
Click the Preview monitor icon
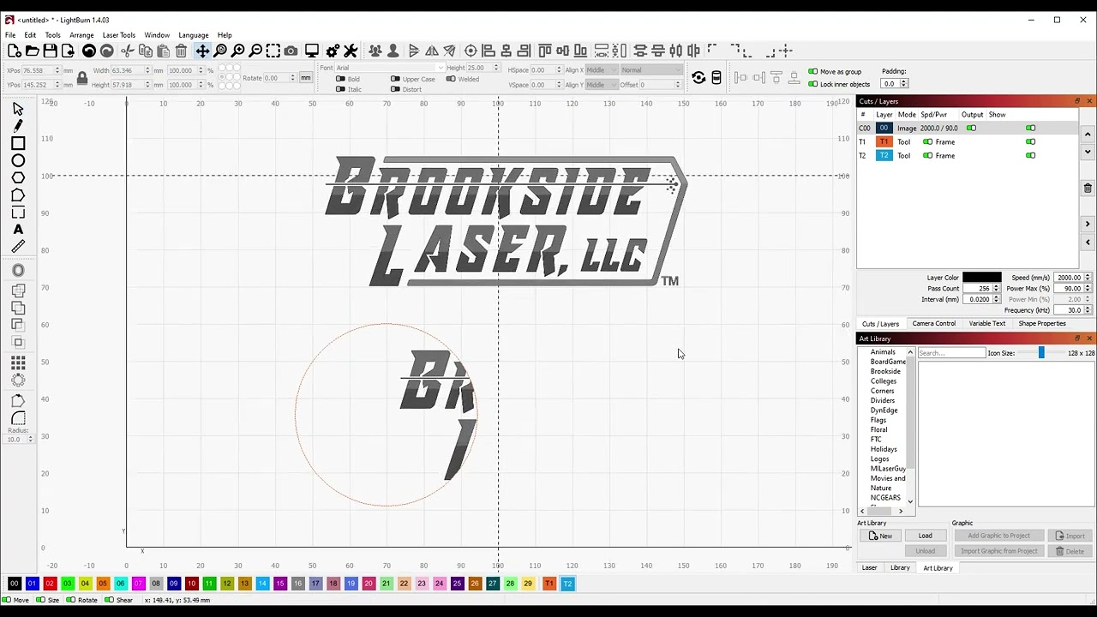click(312, 51)
